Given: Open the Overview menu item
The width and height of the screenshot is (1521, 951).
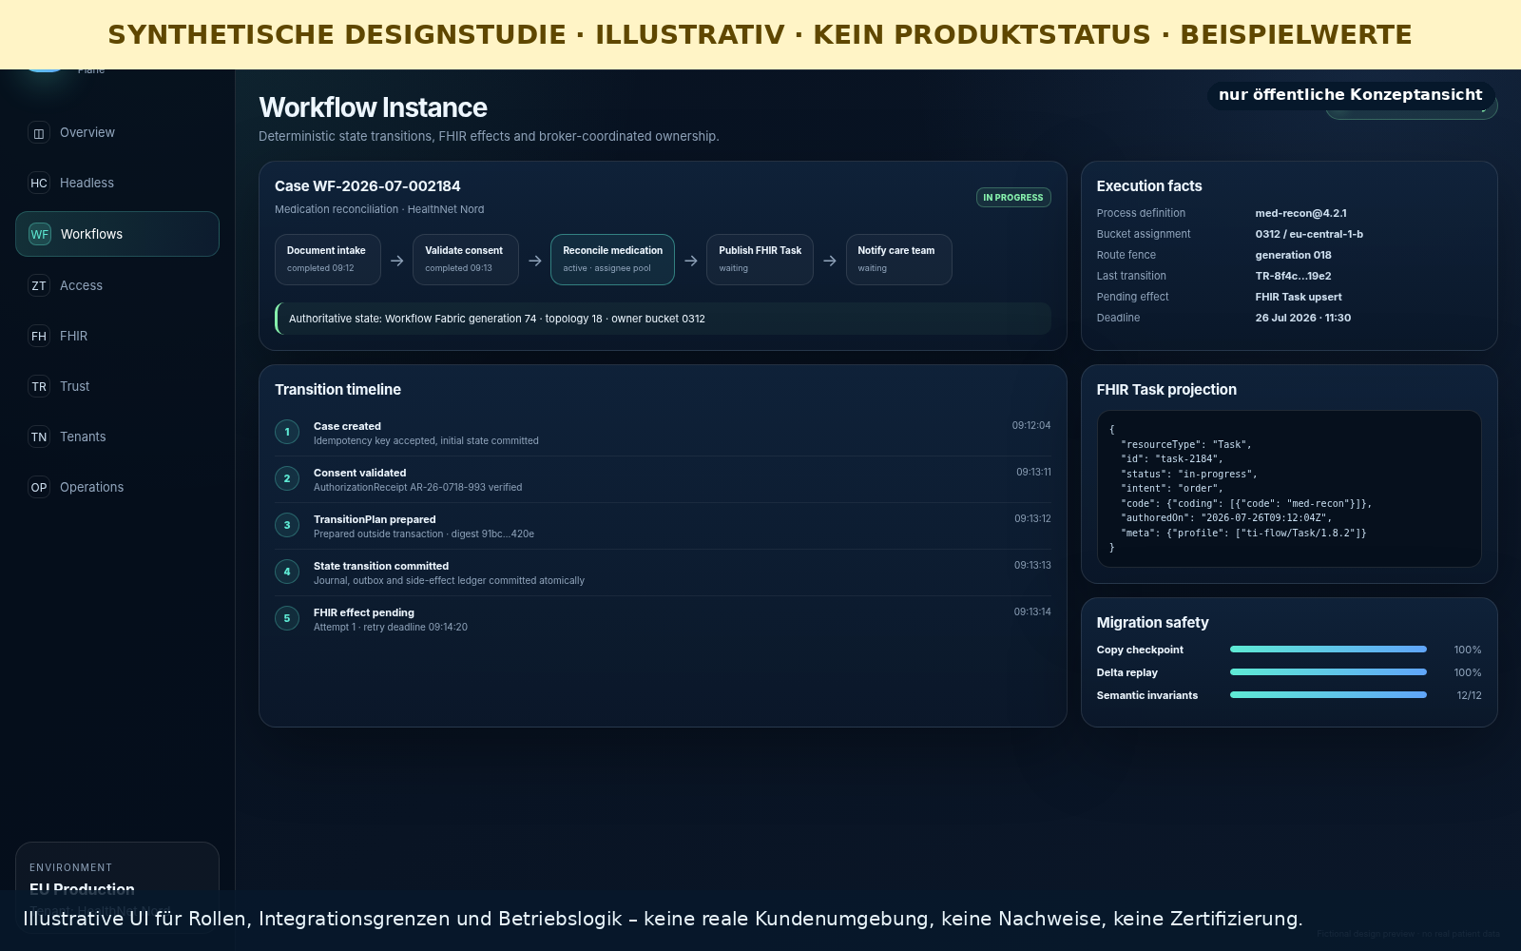Looking at the screenshot, I should pos(117,133).
